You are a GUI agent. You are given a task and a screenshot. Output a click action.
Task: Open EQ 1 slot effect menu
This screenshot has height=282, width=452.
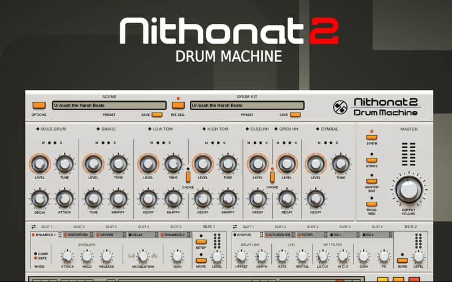pos(358,235)
